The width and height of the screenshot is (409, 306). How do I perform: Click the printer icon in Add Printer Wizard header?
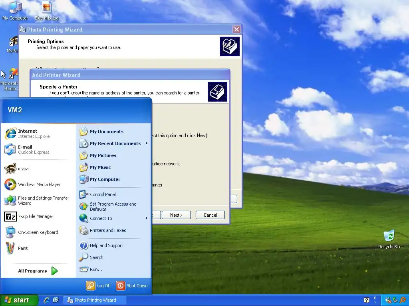click(217, 92)
